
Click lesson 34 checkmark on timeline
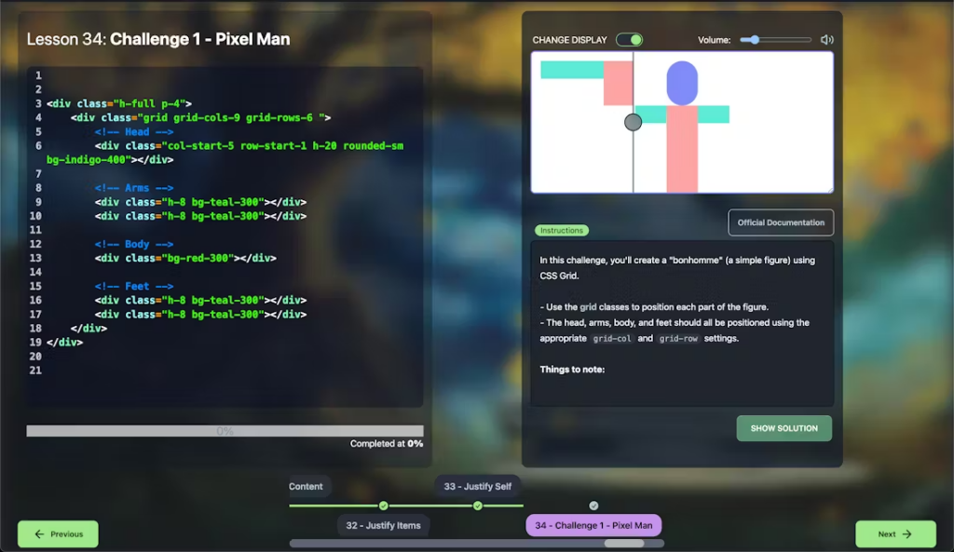[593, 505]
